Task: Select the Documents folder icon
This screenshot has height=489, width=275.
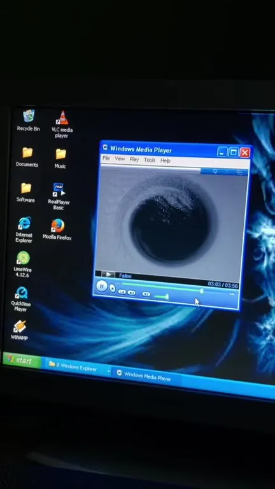Action: (x=27, y=157)
